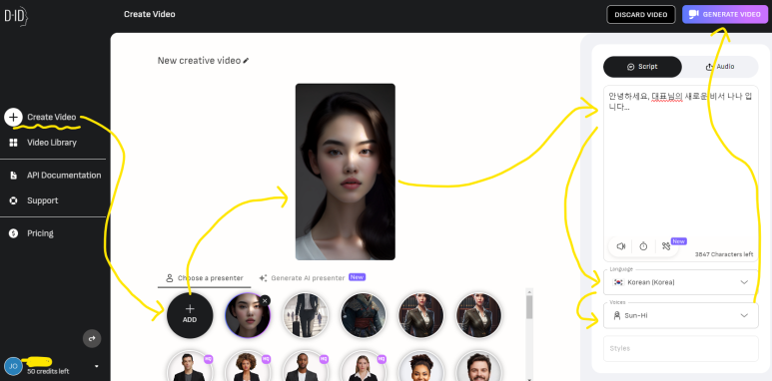772x381 pixels.
Task: Select the man with suitcase presenter thumbnail
Action: tap(306, 315)
